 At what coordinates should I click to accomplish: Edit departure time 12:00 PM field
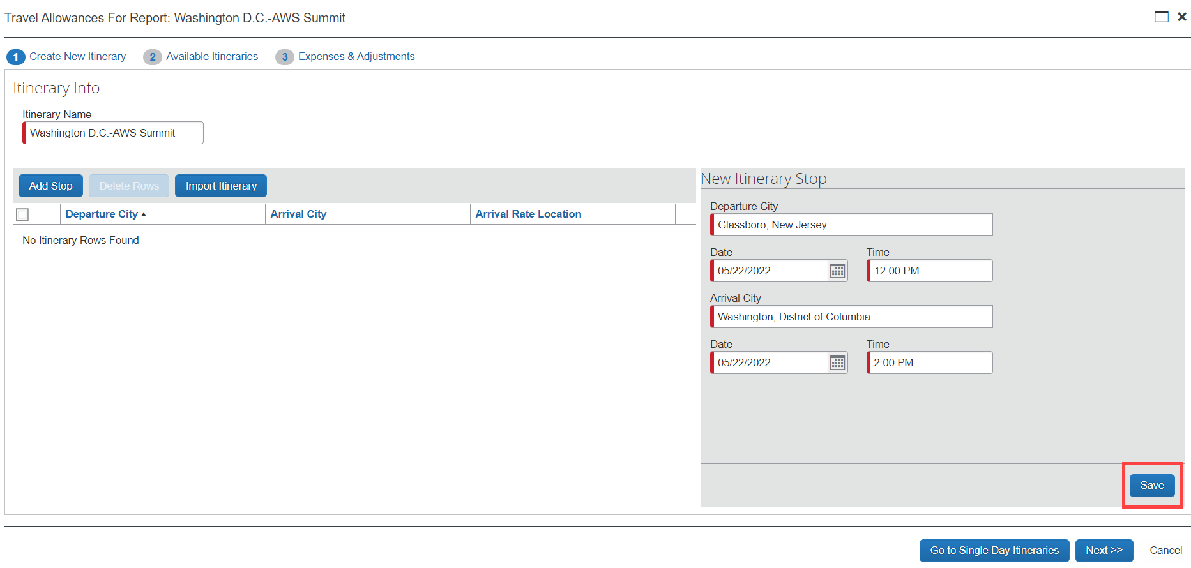coord(929,271)
